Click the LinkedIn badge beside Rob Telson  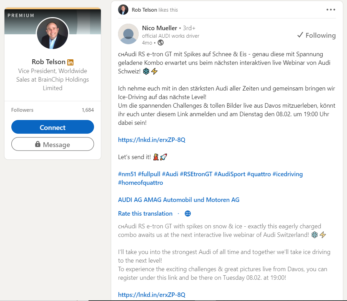point(70,62)
